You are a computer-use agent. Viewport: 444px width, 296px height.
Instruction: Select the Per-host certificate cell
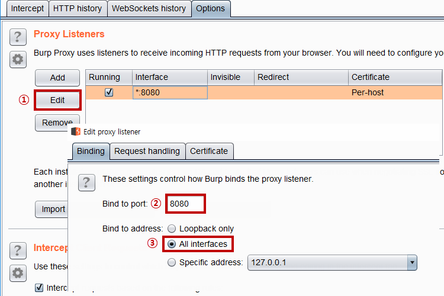[x=395, y=92]
